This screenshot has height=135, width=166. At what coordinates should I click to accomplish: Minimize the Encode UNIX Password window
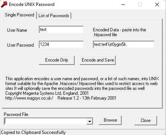(x=123, y=4)
